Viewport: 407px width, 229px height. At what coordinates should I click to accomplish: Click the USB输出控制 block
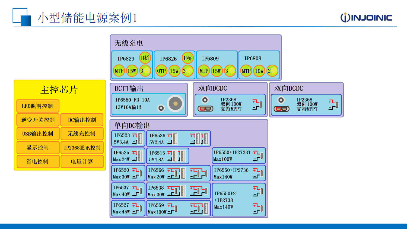coord(38,133)
